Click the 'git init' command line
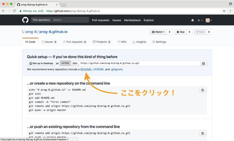This screenshot has height=141, width=234. pyautogui.click(x=35, y=94)
